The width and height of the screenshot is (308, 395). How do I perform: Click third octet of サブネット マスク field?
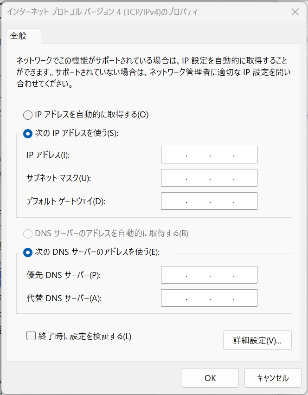221,178
